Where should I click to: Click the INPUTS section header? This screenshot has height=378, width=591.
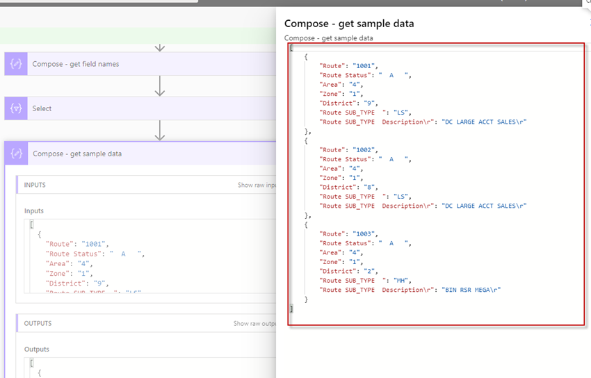(35, 186)
